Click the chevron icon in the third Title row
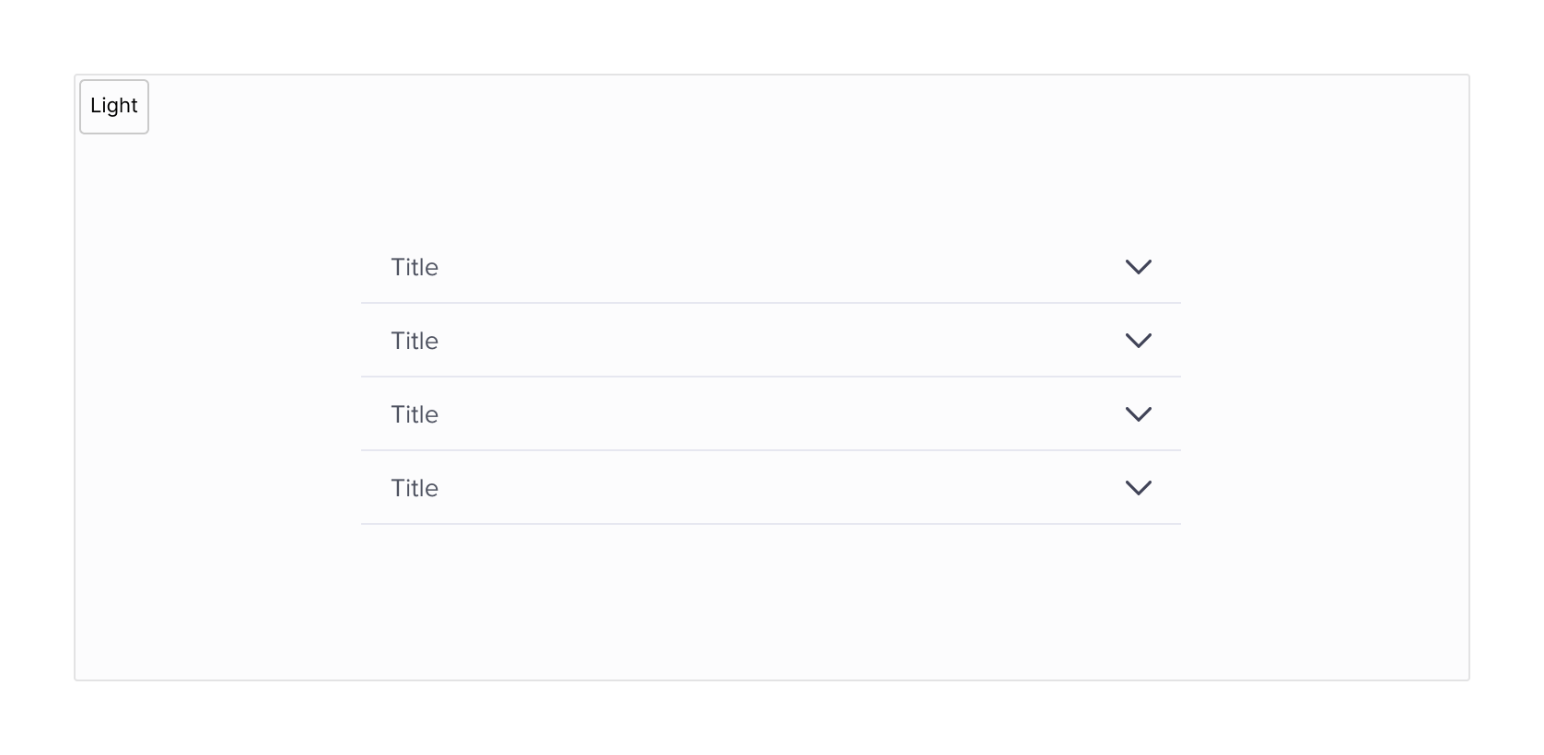Viewport: 1544px width, 755px height. pos(1139,414)
